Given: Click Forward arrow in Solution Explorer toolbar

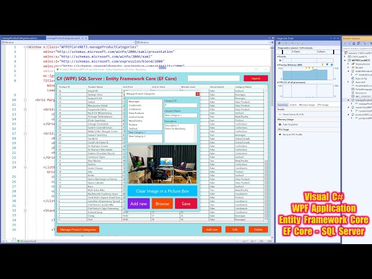Looking at the screenshot, I should pyautogui.click(x=349, y=44).
